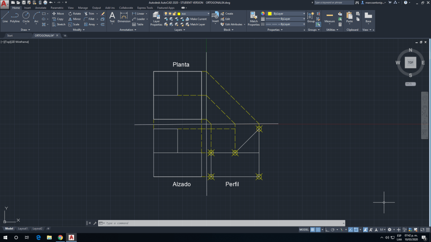Choose the Move tool

58,13
